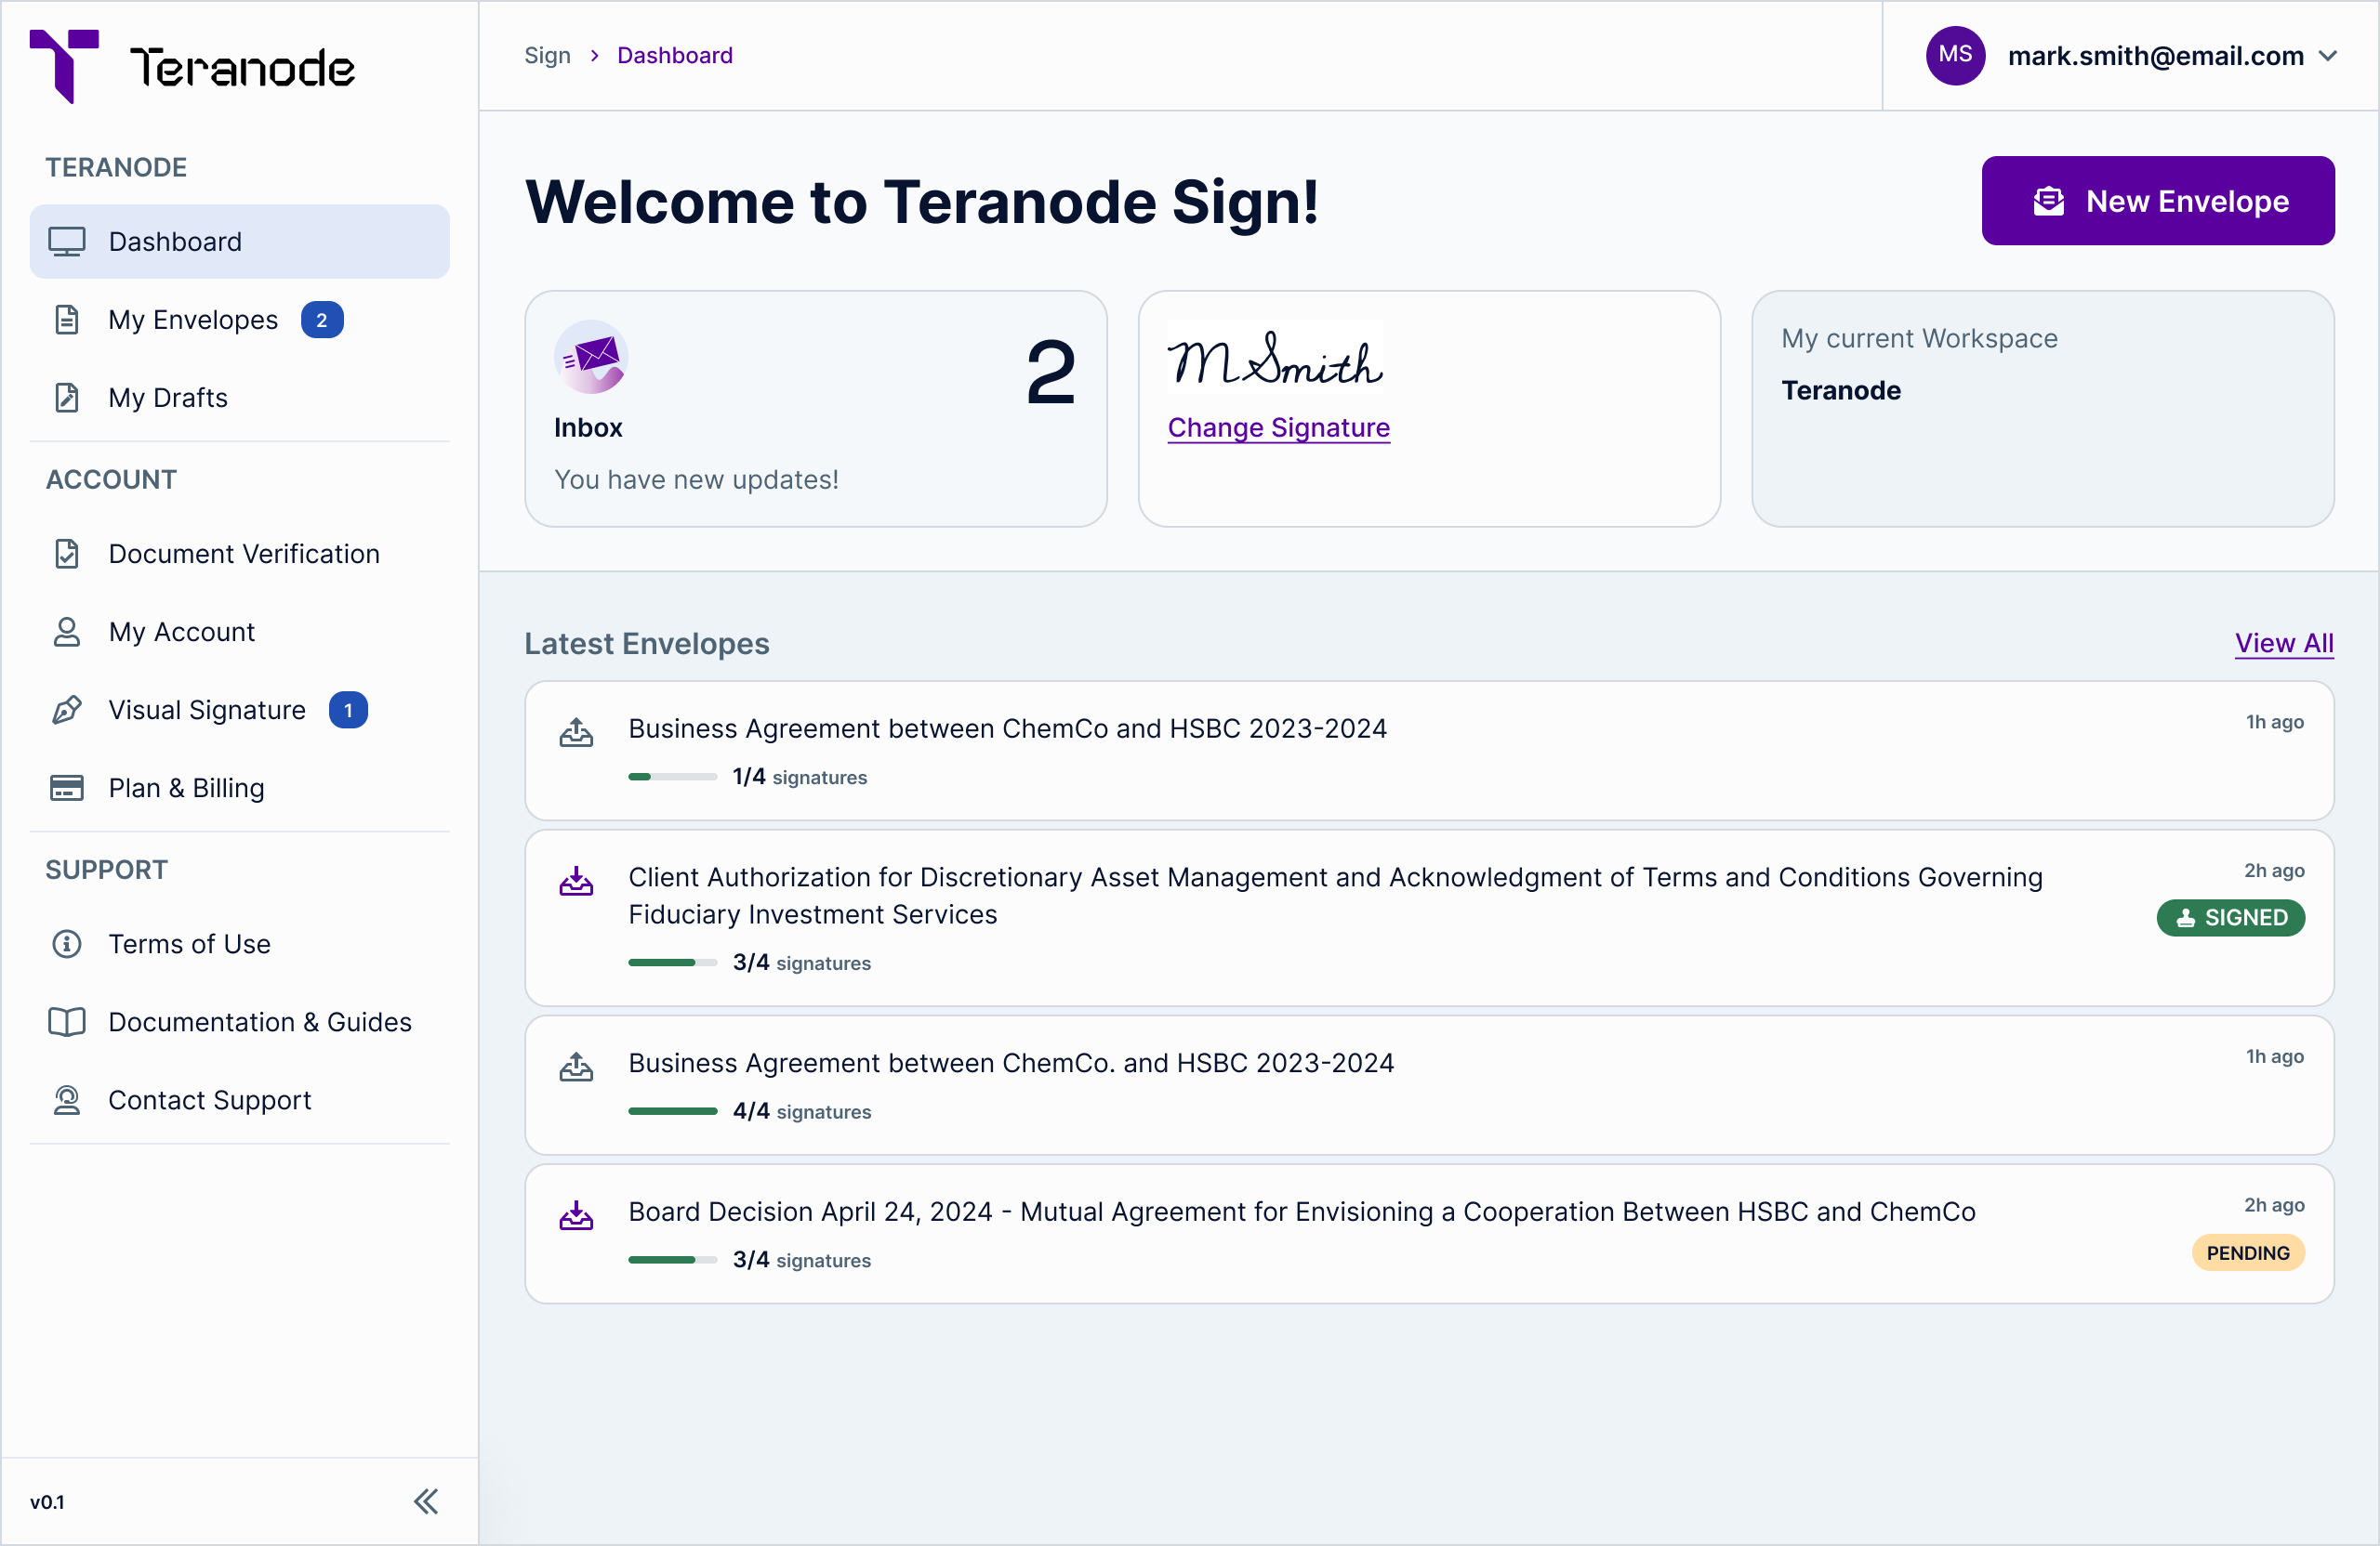Click the incoming icon on Board Decision envelope
Screen dimensions: 2380x1546
(576, 1215)
